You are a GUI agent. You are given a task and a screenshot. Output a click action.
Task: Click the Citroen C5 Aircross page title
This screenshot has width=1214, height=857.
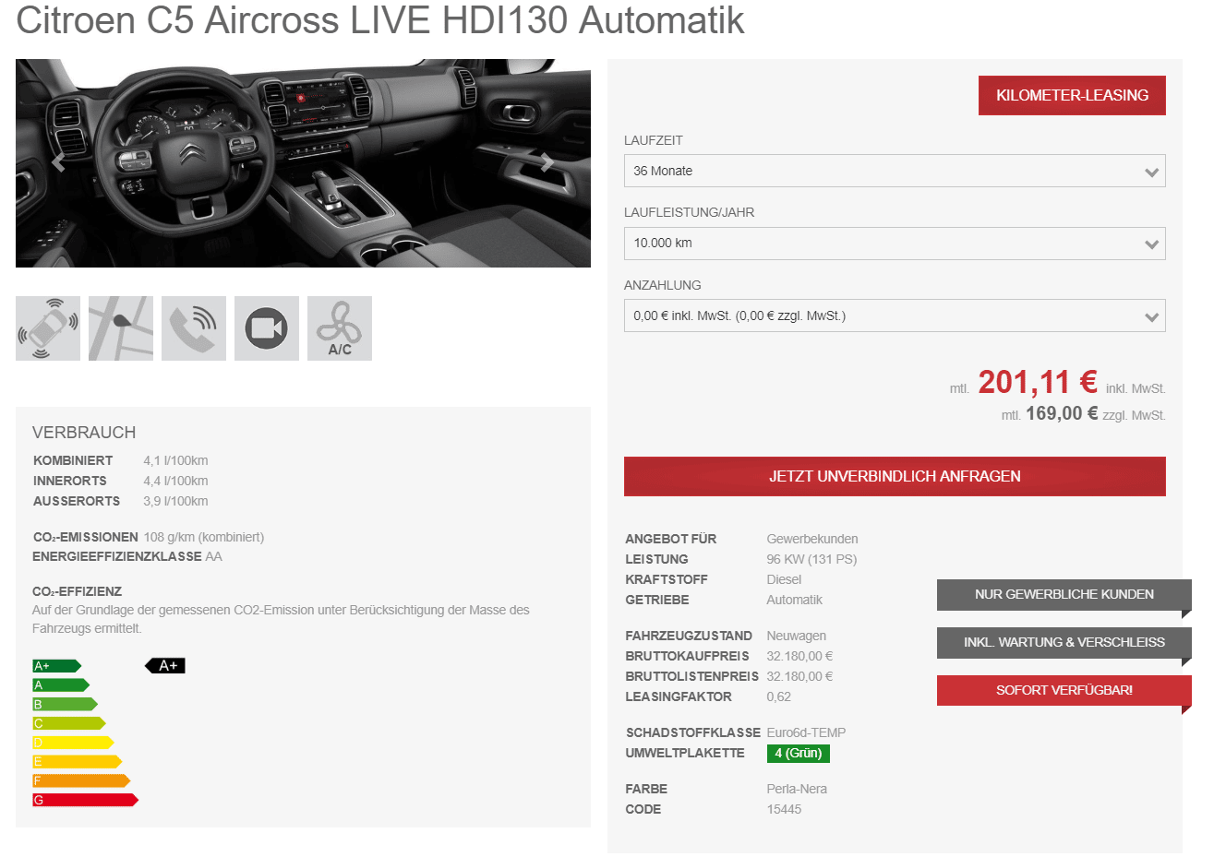[380, 20]
